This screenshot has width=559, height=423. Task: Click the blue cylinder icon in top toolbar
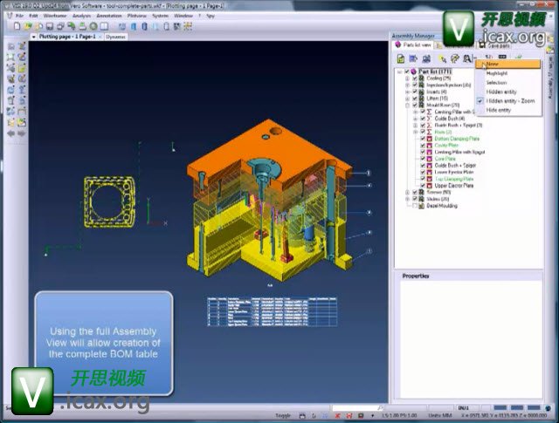144,26
